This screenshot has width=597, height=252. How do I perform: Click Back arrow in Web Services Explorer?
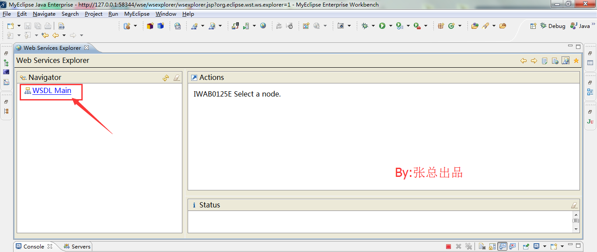tap(523, 61)
